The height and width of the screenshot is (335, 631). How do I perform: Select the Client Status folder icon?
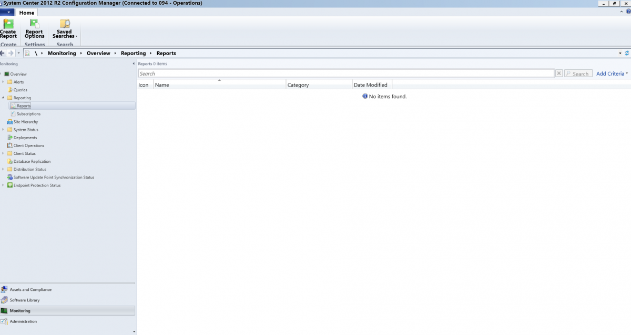click(x=9, y=153)
